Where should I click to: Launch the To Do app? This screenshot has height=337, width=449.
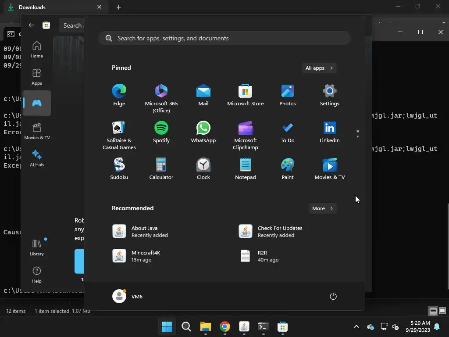[288, 132]
